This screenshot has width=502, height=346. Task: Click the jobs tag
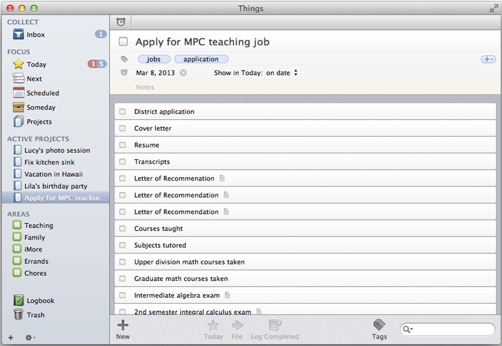tap(154, 59)
